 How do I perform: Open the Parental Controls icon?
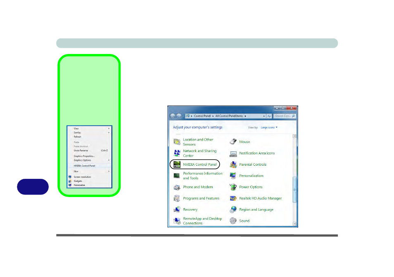coord(233,164)
